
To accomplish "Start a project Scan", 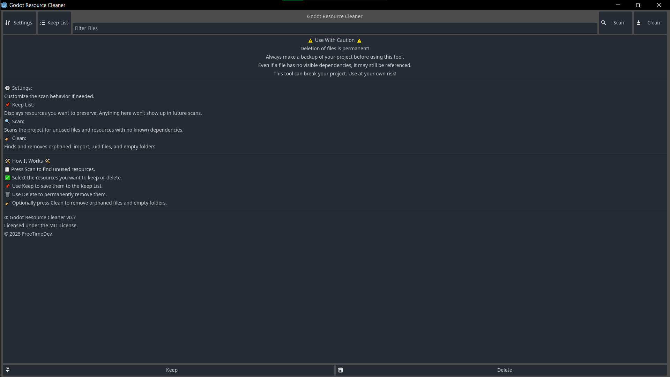I will tap(615, 23).
